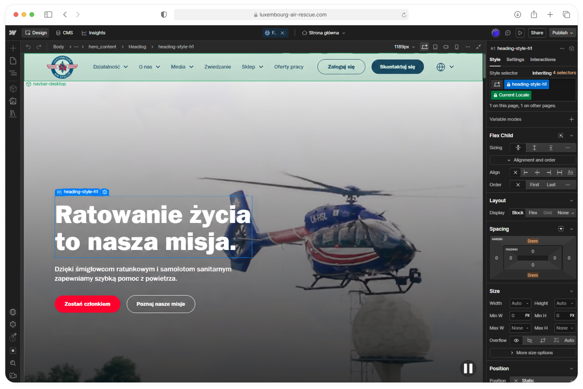
Task: Click the redo arrow
Action: point(39,47)
